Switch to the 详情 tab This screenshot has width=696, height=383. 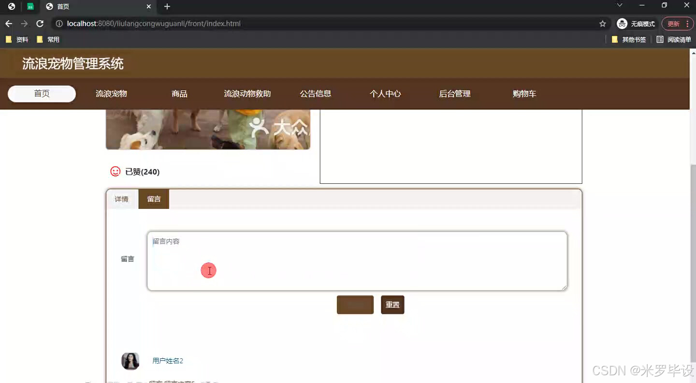[x=122, y=199]
